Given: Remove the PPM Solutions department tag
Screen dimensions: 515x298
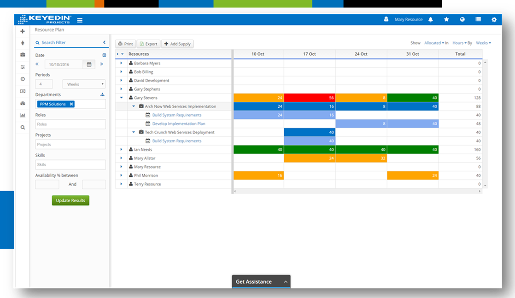Looking at the screenshot, I should pyautogui.click(x=71, y=104).
